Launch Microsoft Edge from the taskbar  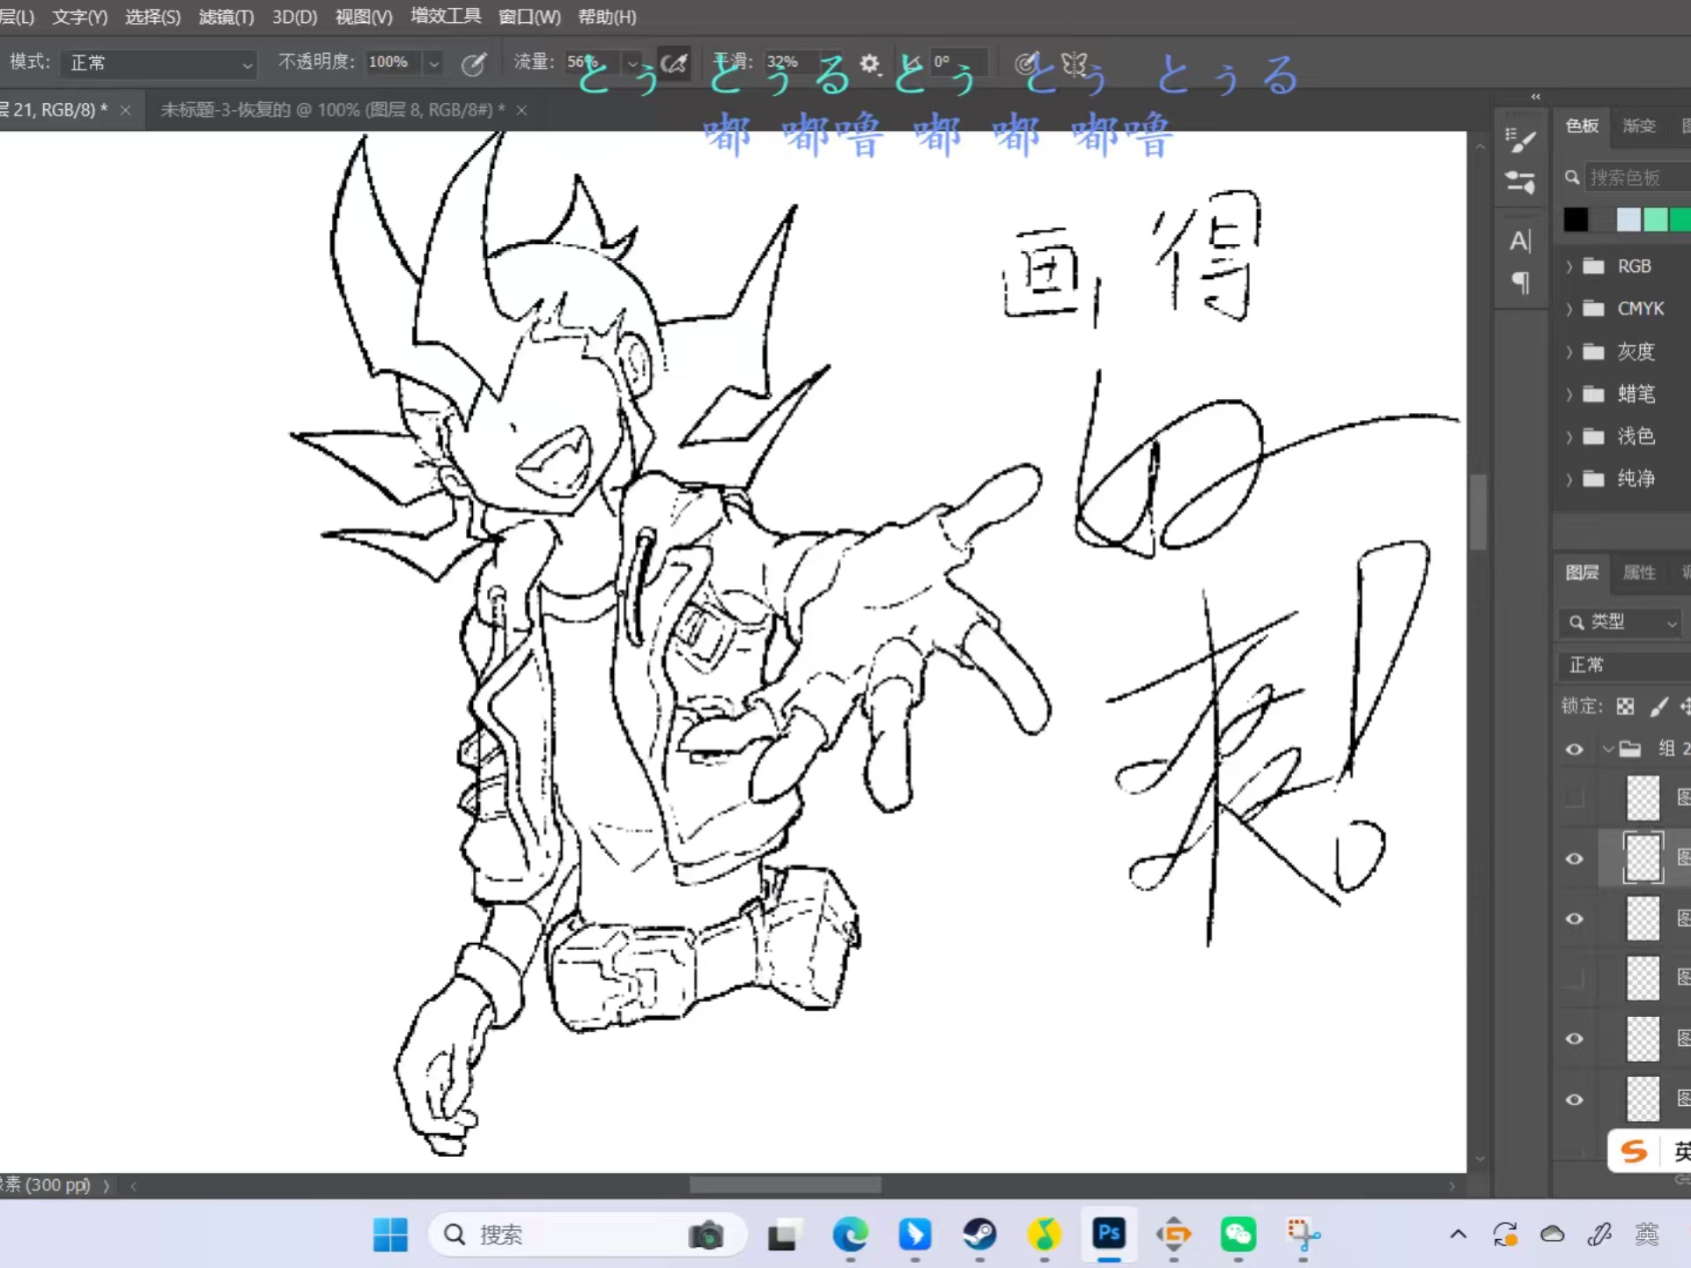pos(850,1235)
